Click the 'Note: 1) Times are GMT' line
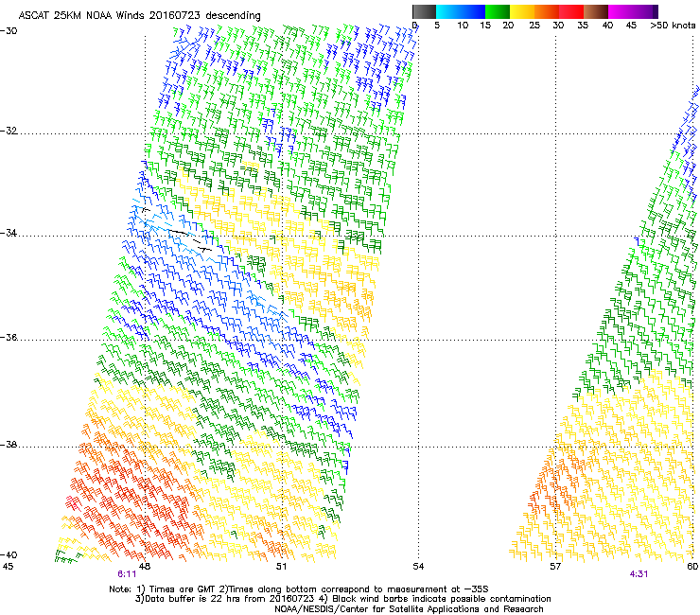Viewport: 700px width, 615px height. tap(299, 589)
